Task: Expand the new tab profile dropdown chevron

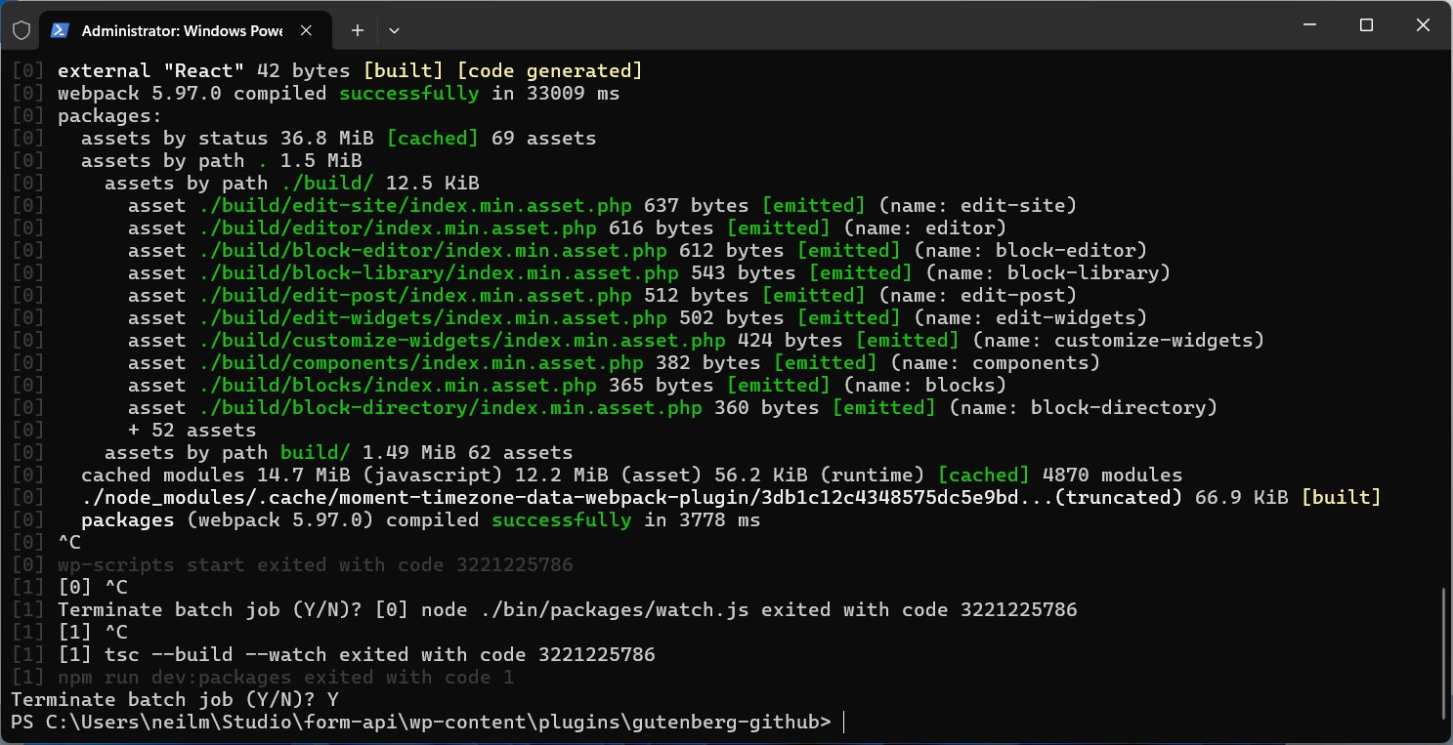Action: [394, 30]
